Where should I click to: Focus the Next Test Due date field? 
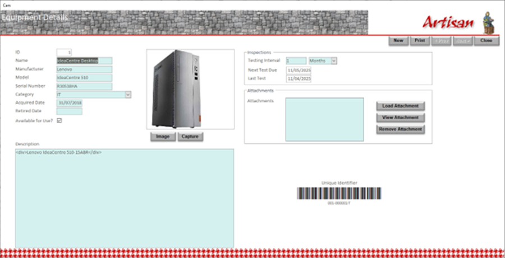(299, 71)
